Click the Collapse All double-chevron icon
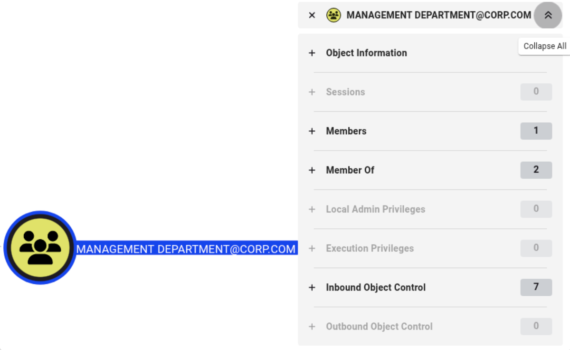Image resolution: width=570 pixels, height=350 pixels. (548, 15)
